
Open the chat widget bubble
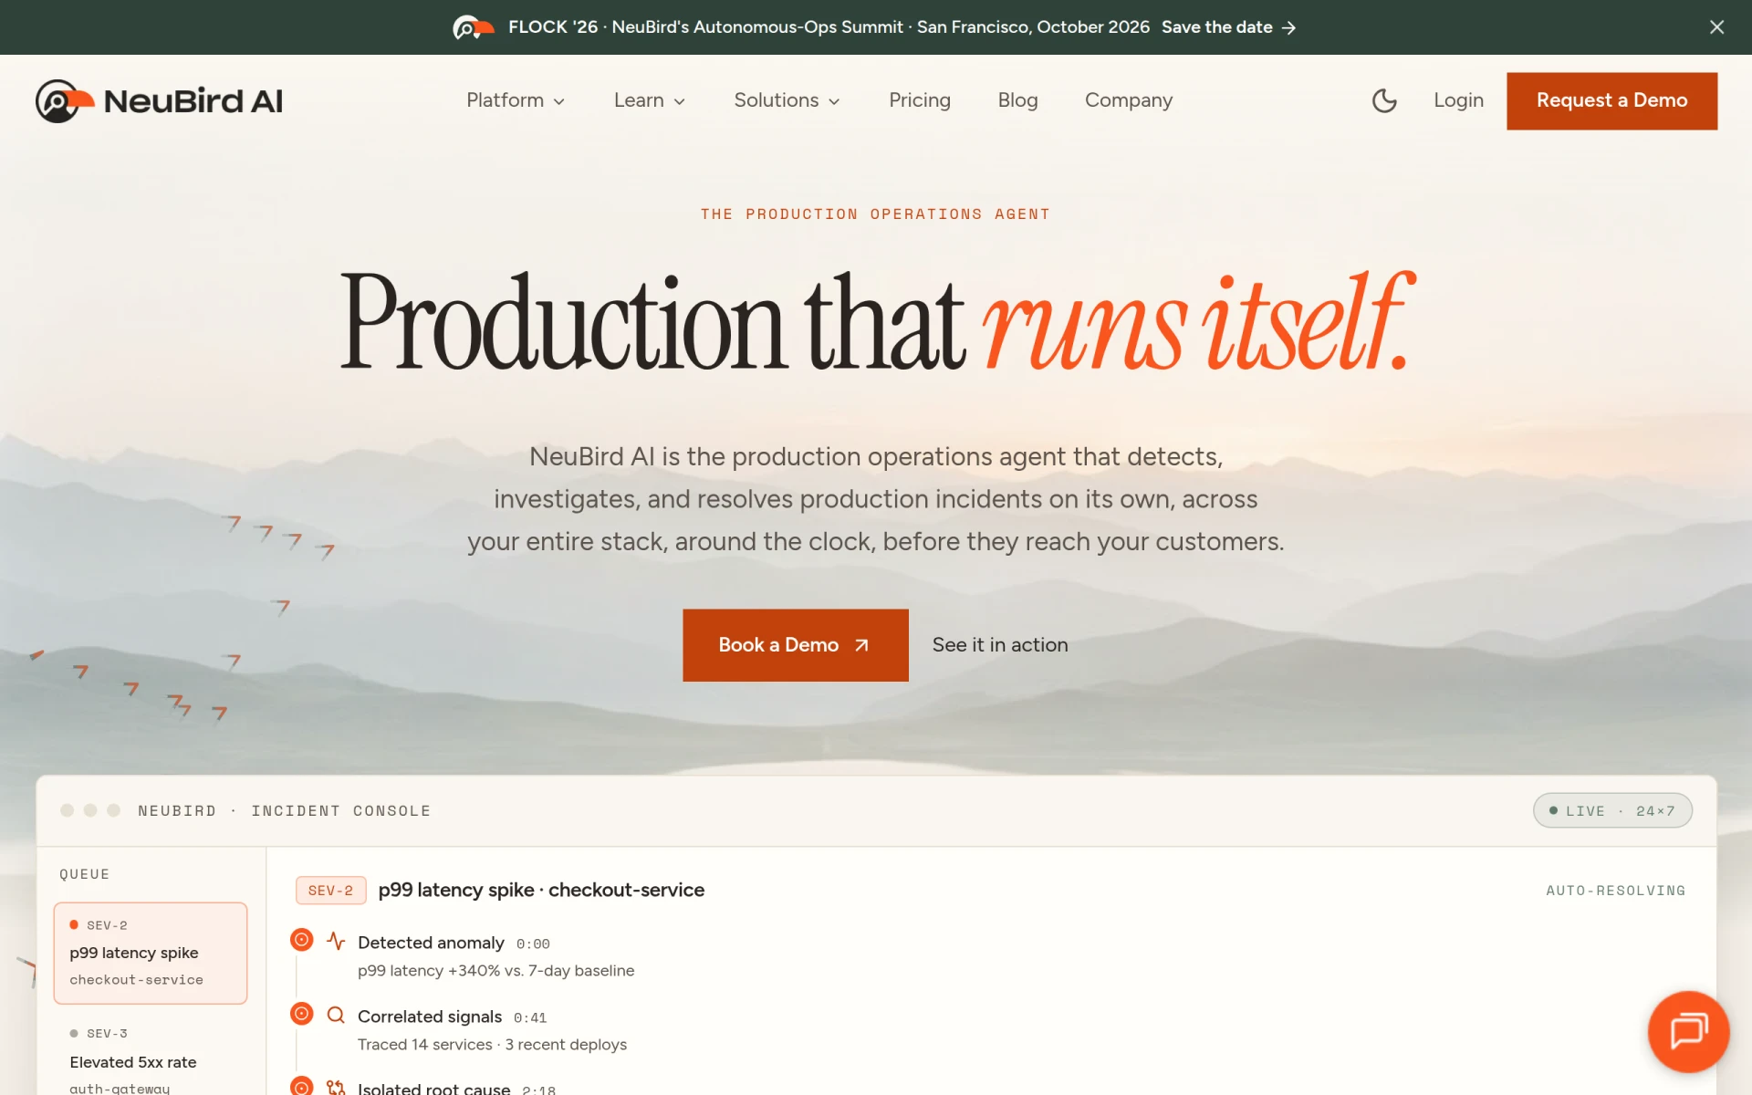point(1688,1031)
